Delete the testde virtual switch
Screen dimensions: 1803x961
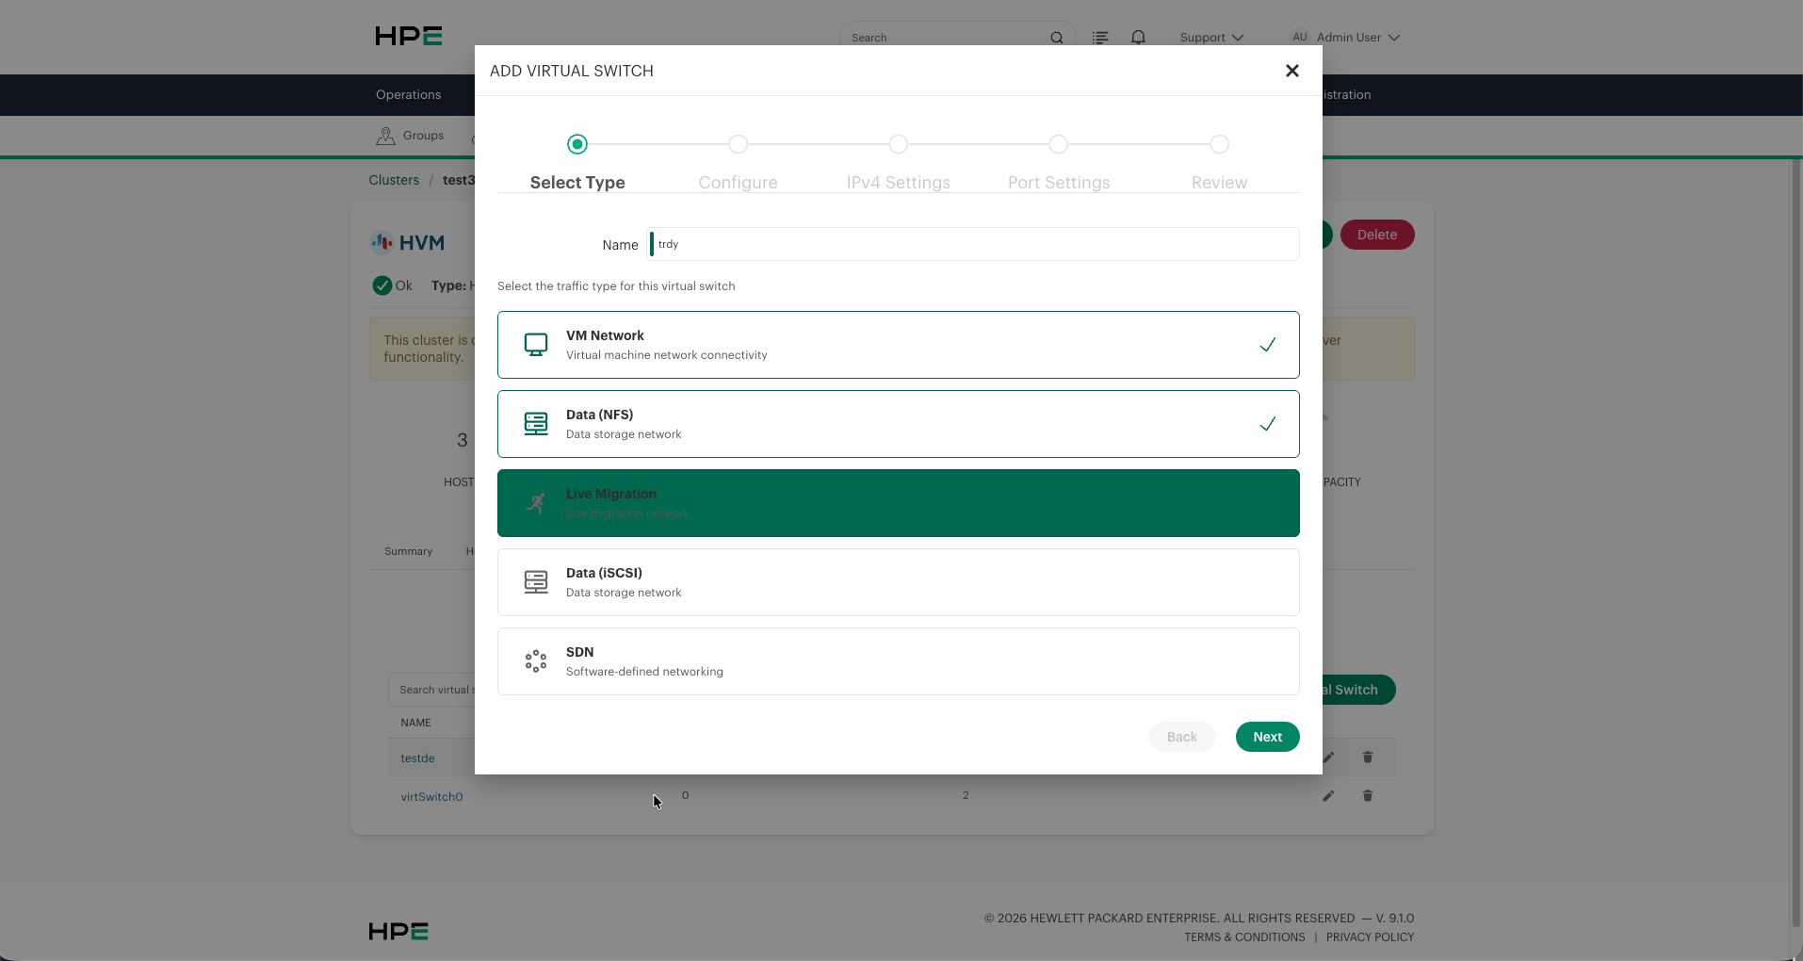pos(1368,757)
